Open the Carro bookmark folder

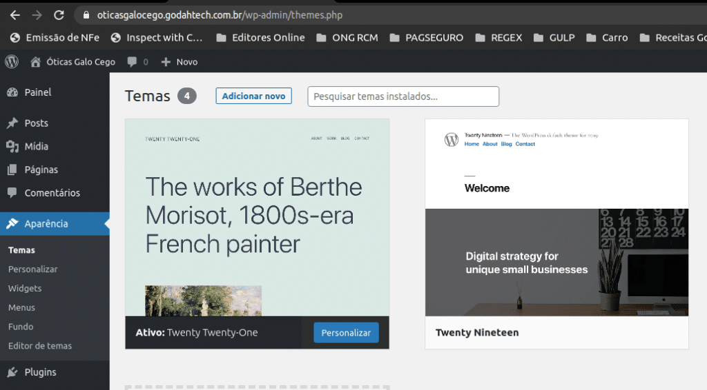(x=607, y=38)
